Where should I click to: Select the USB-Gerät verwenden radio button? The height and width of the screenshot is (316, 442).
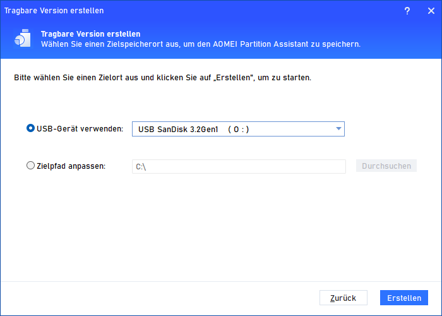[30, 128]
